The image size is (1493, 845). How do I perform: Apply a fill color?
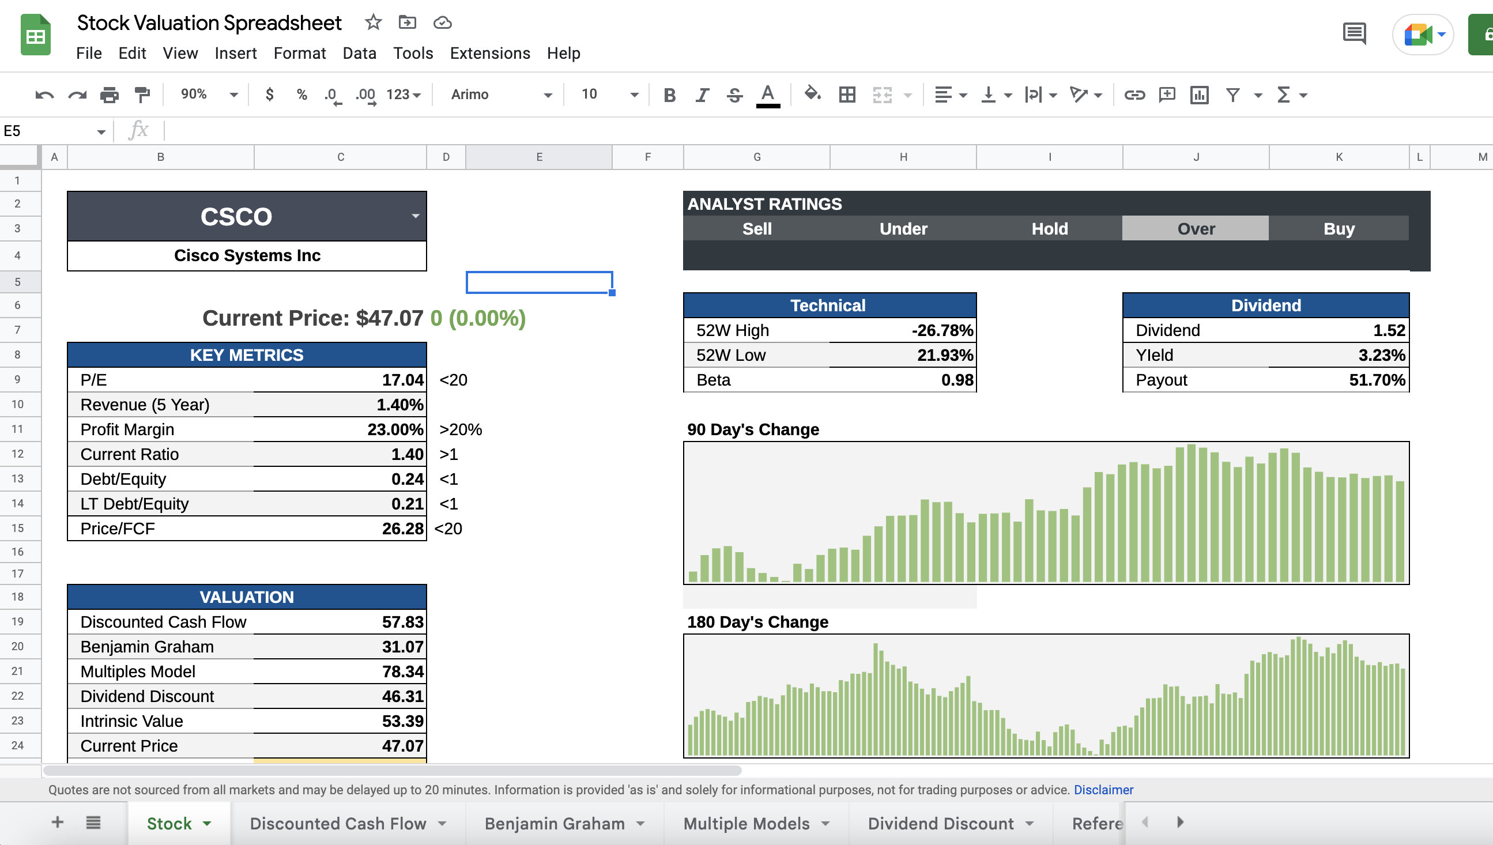click(x=812, y=95)
